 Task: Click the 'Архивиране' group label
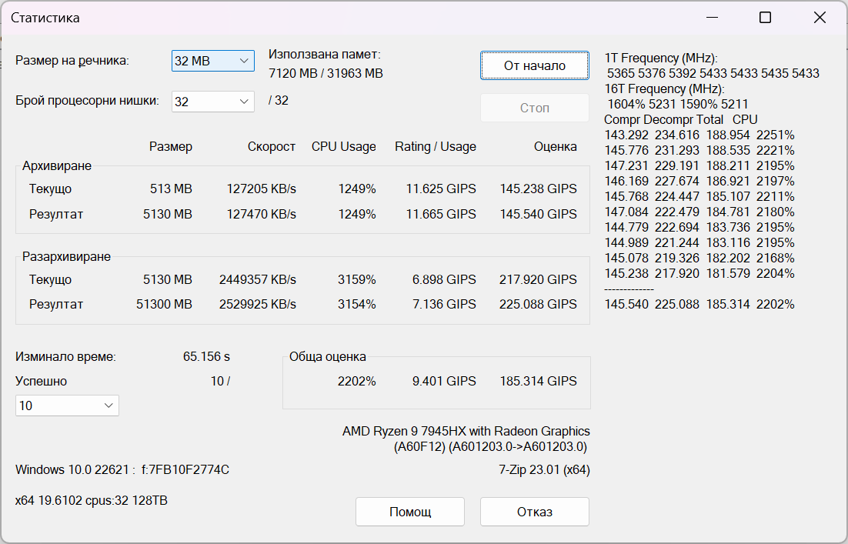pos(57,166)
